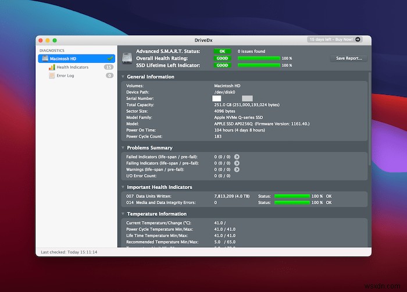Click the Data Units Written status bar
This screenshot has height=292, width=407.
coord(292,196)
